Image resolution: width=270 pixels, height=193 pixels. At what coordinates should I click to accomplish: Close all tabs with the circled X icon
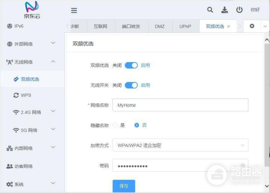click(x=252, y=26)
